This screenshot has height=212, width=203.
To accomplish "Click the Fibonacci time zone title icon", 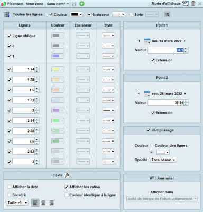I will pyautogui.click(x=3, y=4).
